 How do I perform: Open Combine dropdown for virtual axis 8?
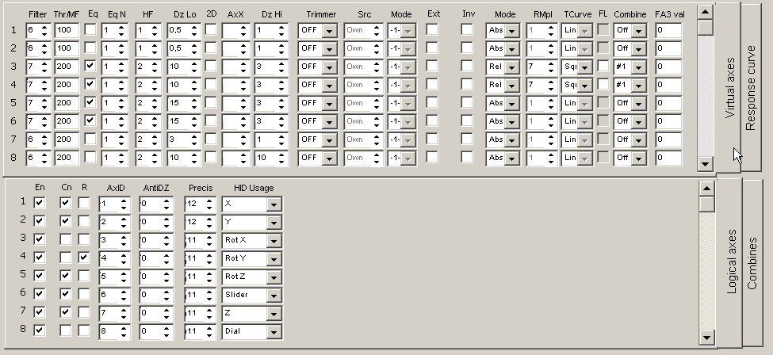click(639, 158)
